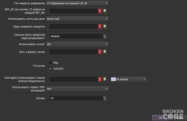The image size is (187, 121).
Task: Open SMS activation service dropdown set to Нет
Action: (x=78, y=89)
